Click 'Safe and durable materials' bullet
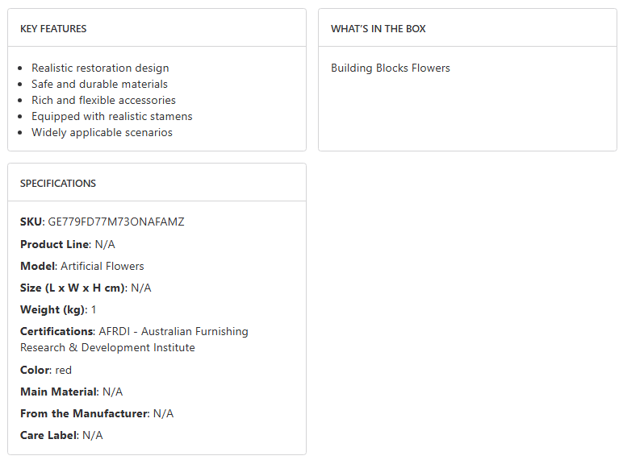 (99, 85)
